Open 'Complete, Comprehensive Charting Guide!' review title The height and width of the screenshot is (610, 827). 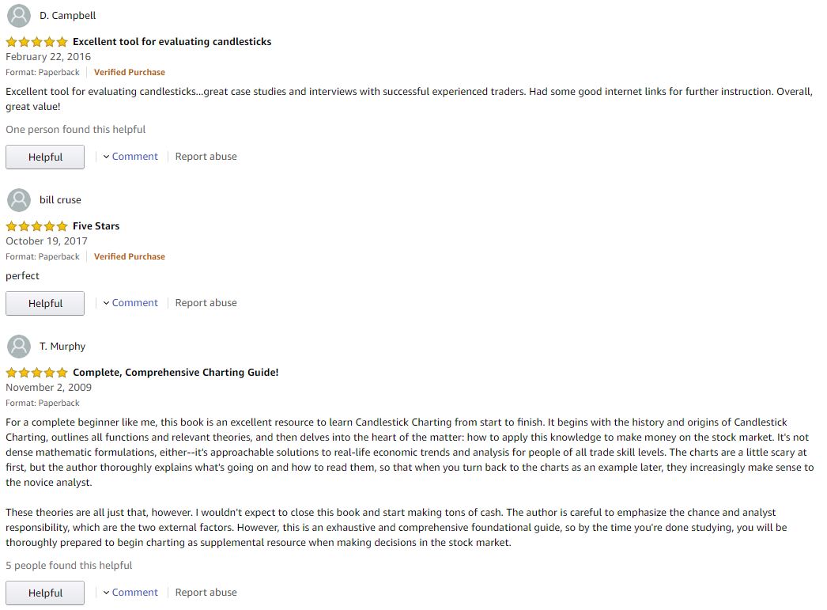176,373
